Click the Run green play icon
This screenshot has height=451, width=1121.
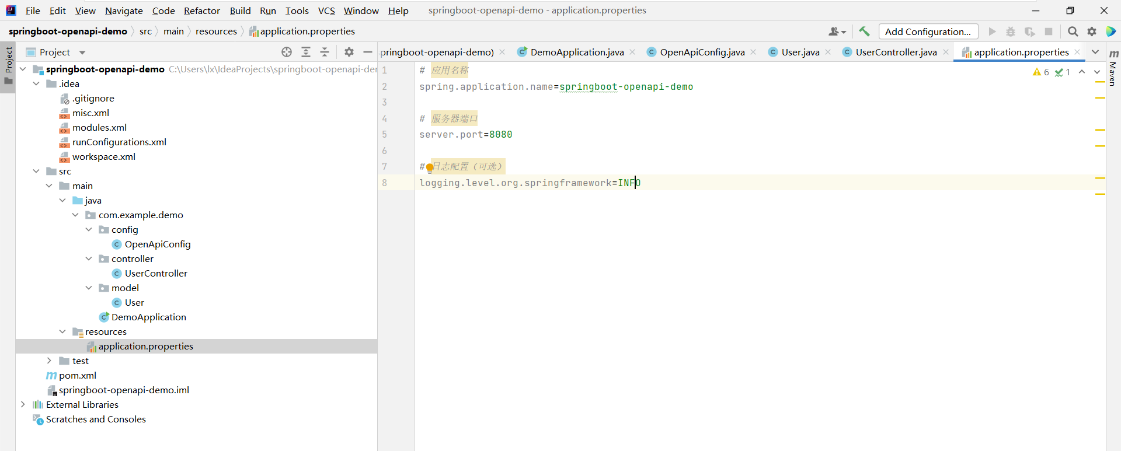992,32
